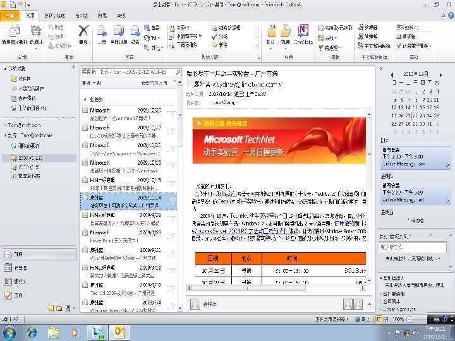
Task: Click the Meeting reply calendar icon
Action: point(147,28)
